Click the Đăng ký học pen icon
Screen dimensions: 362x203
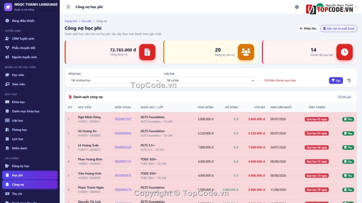tap(7, 166)
